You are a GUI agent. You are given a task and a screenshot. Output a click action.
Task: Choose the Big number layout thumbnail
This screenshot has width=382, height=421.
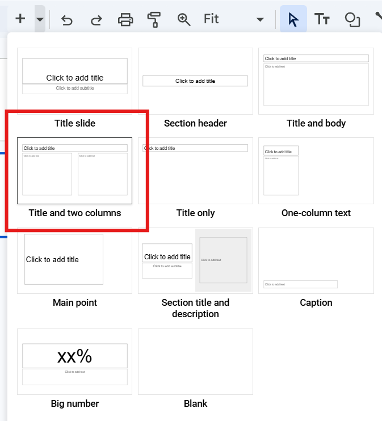(x=75, y=361)
